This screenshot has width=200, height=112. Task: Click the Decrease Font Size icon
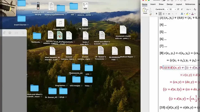click(182, 9)
